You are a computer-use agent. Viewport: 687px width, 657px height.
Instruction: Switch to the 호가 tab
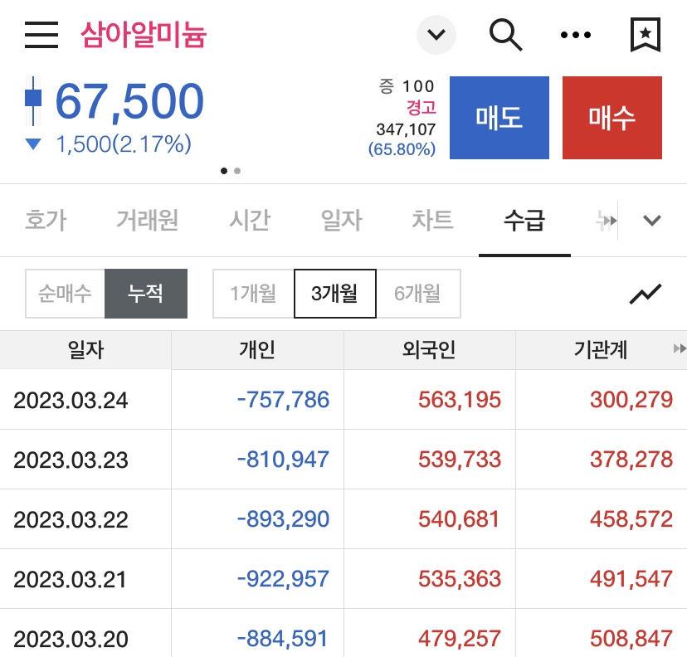(x=46, y=221)
